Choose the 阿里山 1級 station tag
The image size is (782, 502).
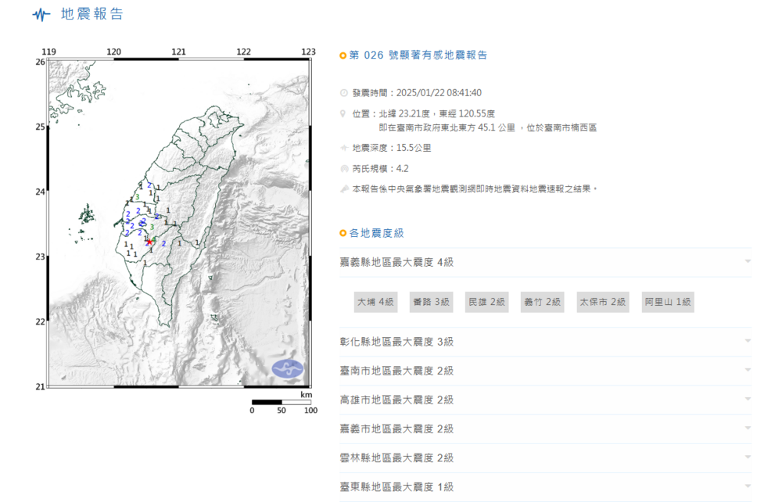(x=667, y=302)
